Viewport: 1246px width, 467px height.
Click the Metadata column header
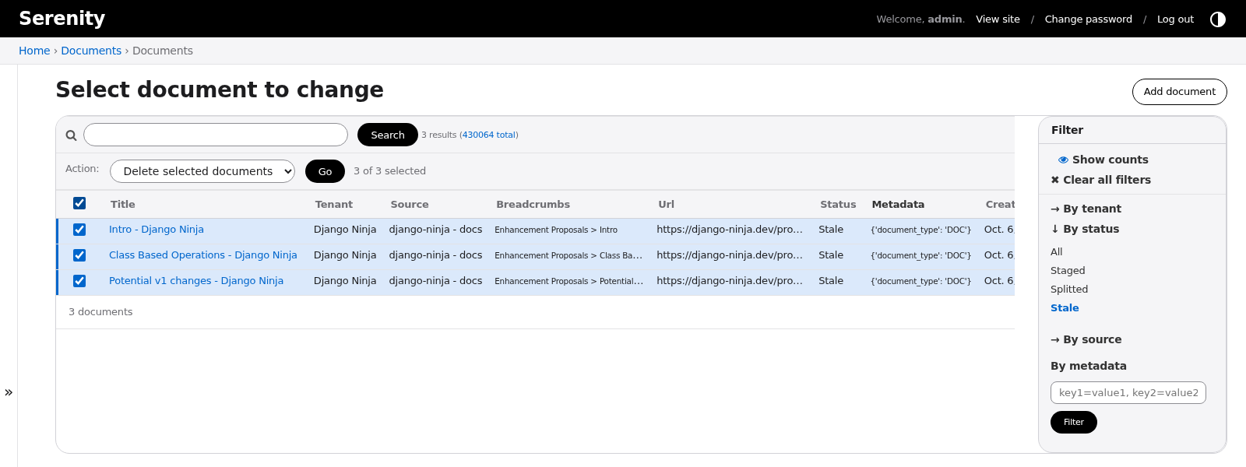pyautogui.click(x=898, y=204)
